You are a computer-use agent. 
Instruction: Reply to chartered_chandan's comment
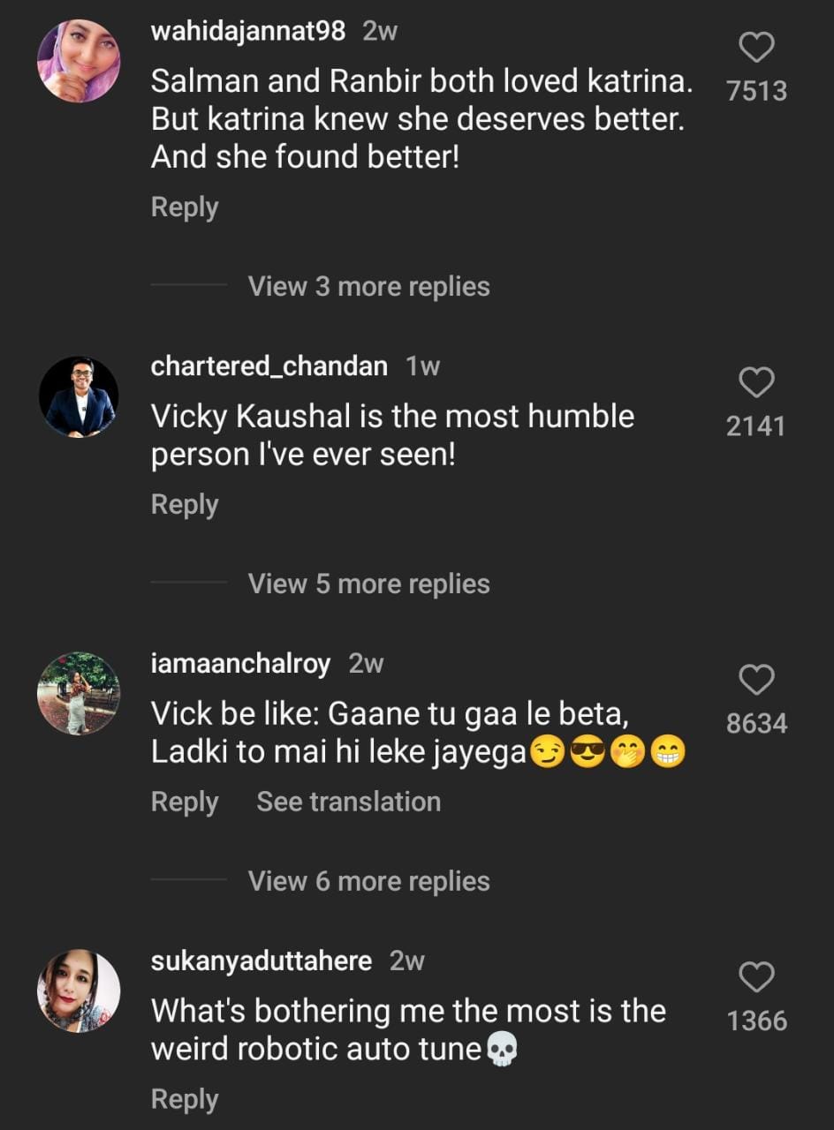pyautogui.click(x=185, y=505)
